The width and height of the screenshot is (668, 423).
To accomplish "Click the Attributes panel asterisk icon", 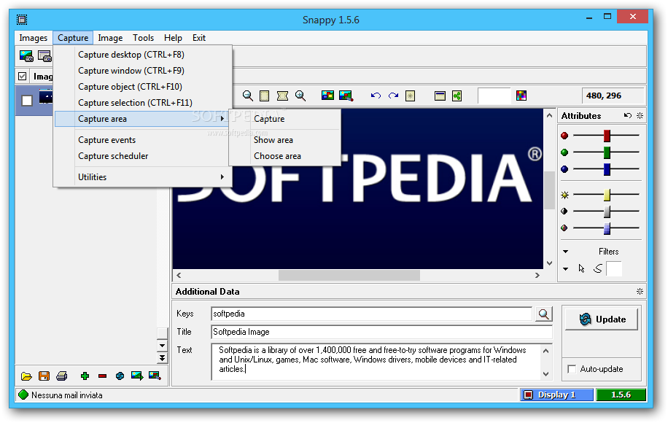I will tap(640, 115).
